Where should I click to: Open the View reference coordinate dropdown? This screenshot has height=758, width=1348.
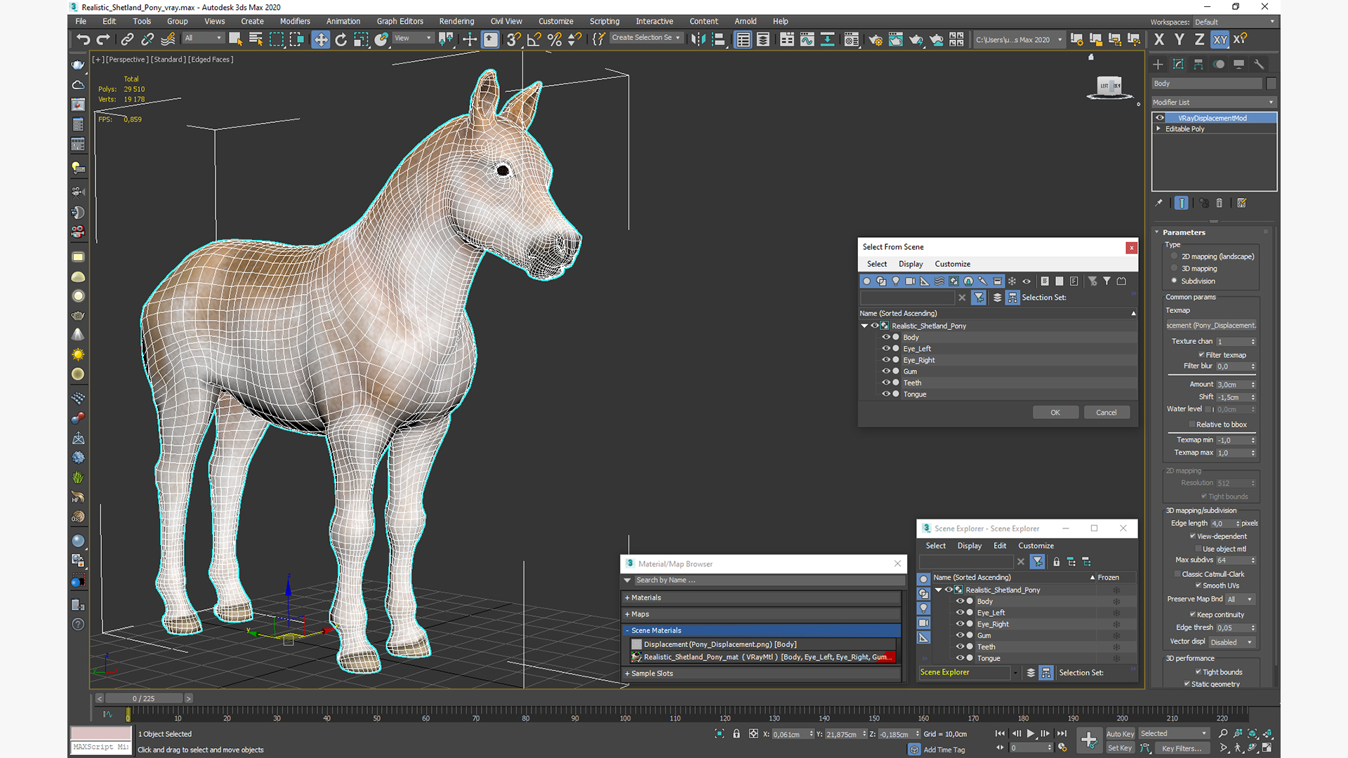tap(413, 38)
